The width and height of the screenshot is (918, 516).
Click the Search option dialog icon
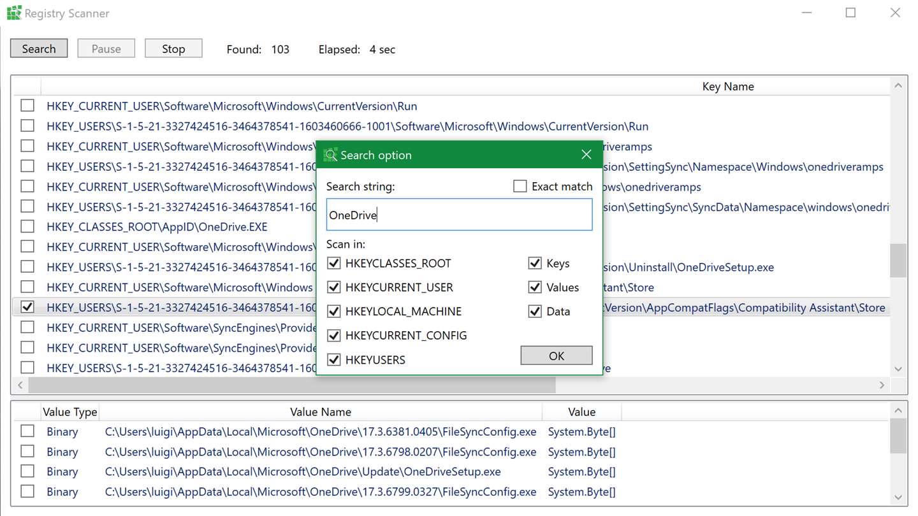click(330, 155)
